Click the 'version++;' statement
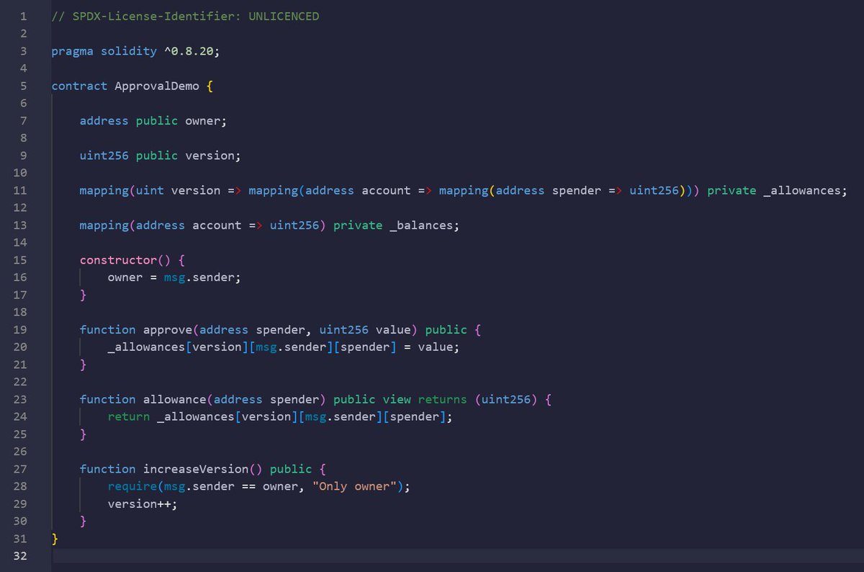 tap(143, 504)
